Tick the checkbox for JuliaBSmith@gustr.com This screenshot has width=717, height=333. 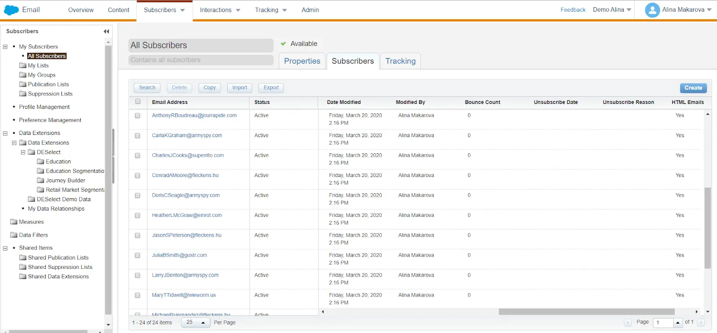pyautogui.click(x=138, y=255)
